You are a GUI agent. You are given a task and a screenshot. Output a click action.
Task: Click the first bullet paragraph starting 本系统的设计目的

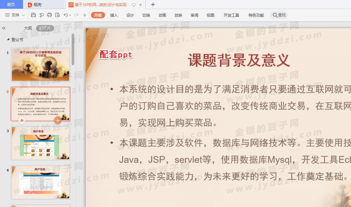click(235, 106)
